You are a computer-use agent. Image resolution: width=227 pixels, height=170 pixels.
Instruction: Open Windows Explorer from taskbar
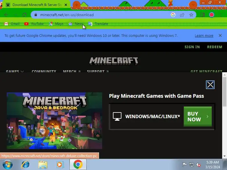[x=43, y=165]
